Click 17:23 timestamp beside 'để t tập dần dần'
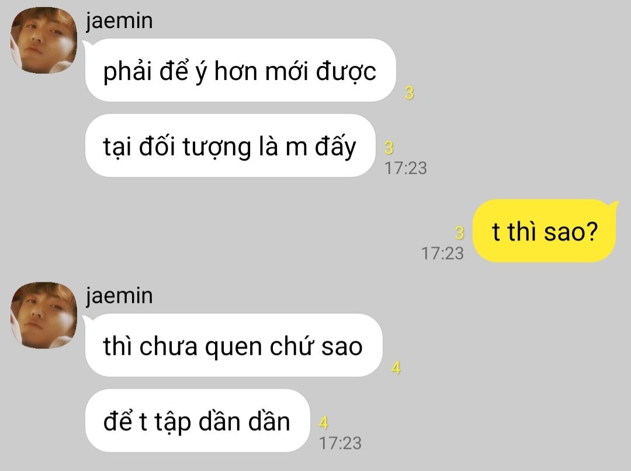The height and width of the screenshot is (471, 631). point(341,443)
